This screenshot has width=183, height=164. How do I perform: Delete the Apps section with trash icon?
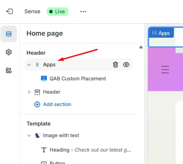116,65
